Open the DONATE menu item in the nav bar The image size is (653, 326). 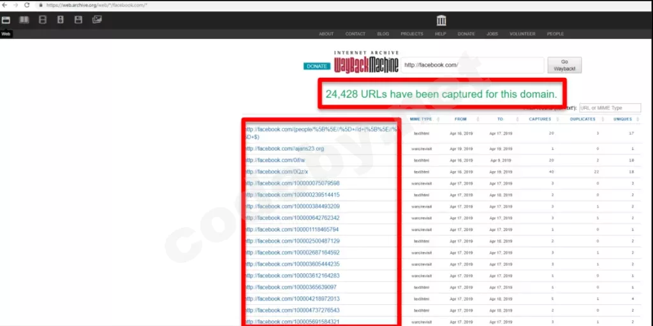click(x=466, y=34)
